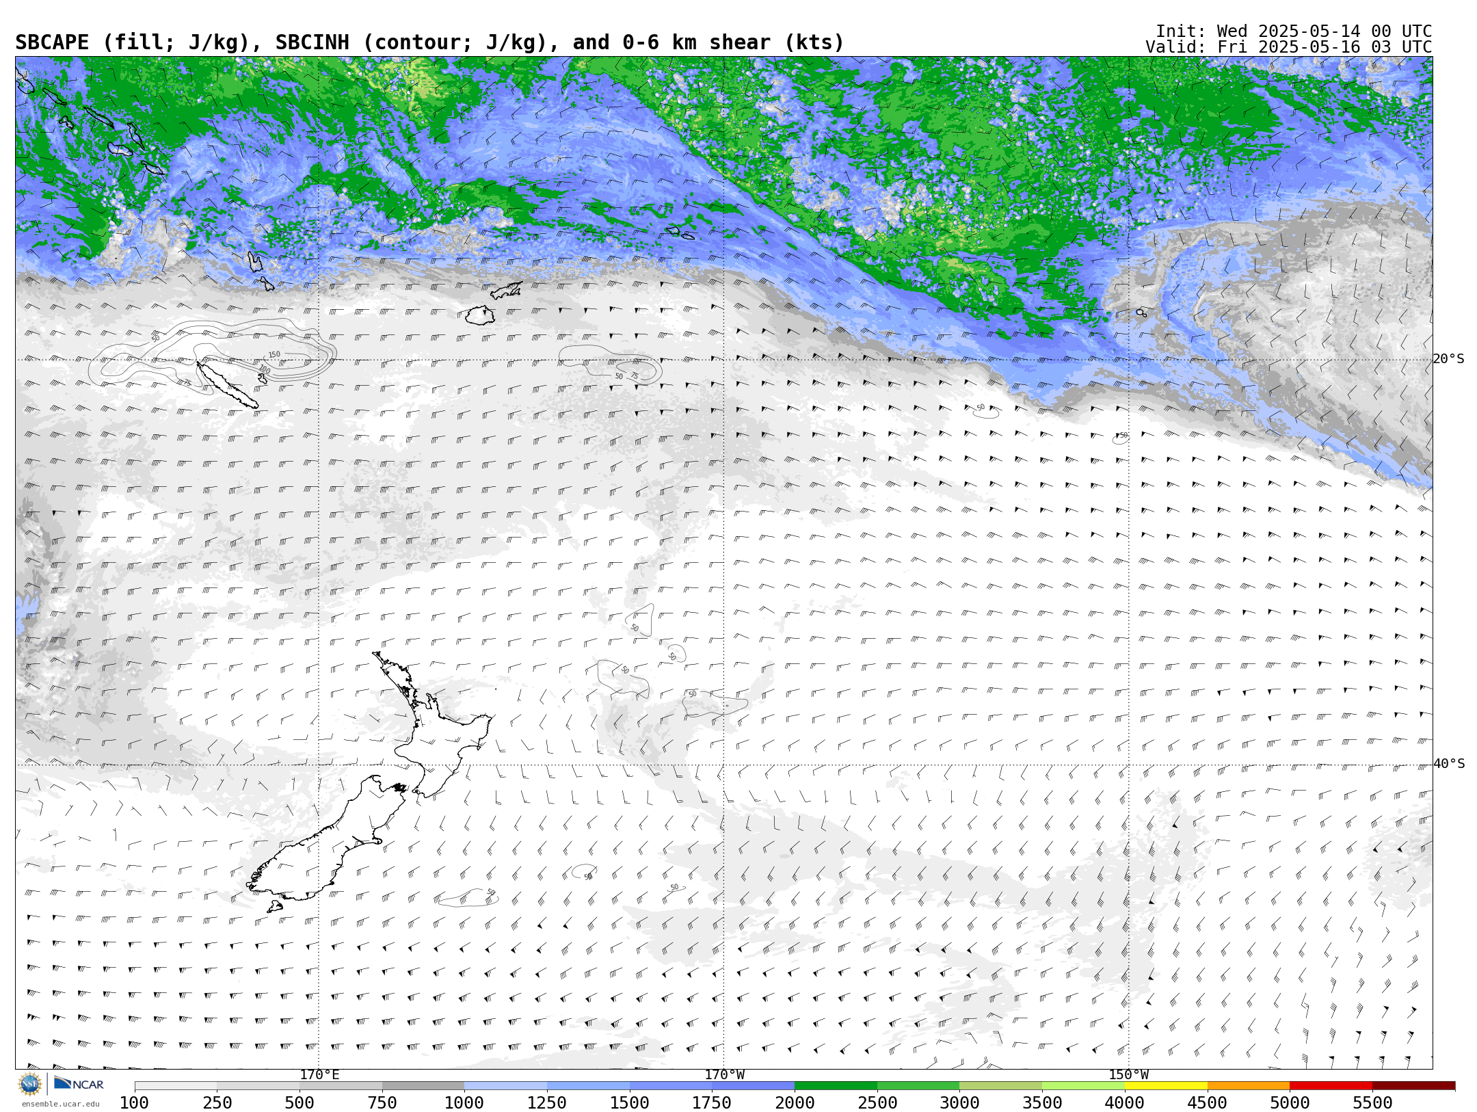This screenshot has width=1477, height=1112.
Task: Select the light blue 1000–1250 colorbar swatch
Action: [x=505, y=1085]
